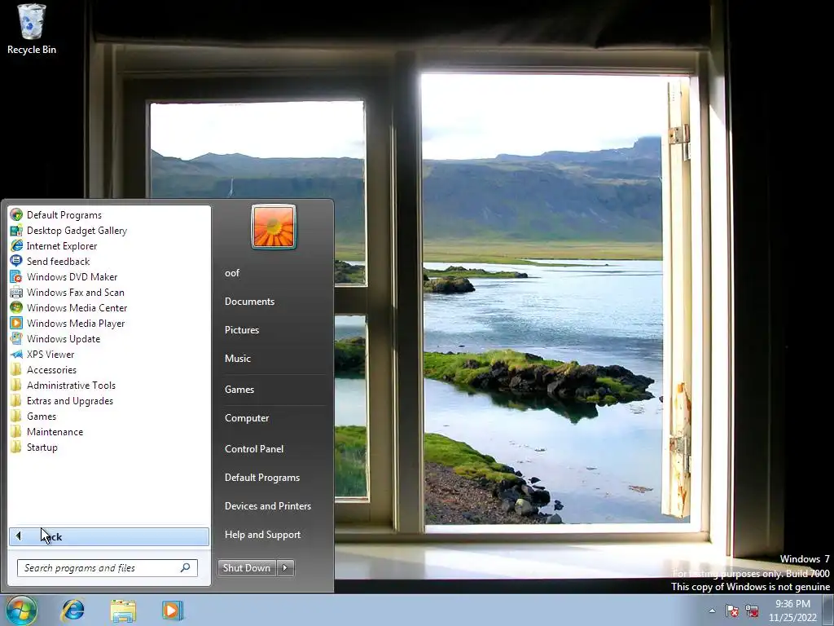Open XPS Viewer icon

point(16,354)
